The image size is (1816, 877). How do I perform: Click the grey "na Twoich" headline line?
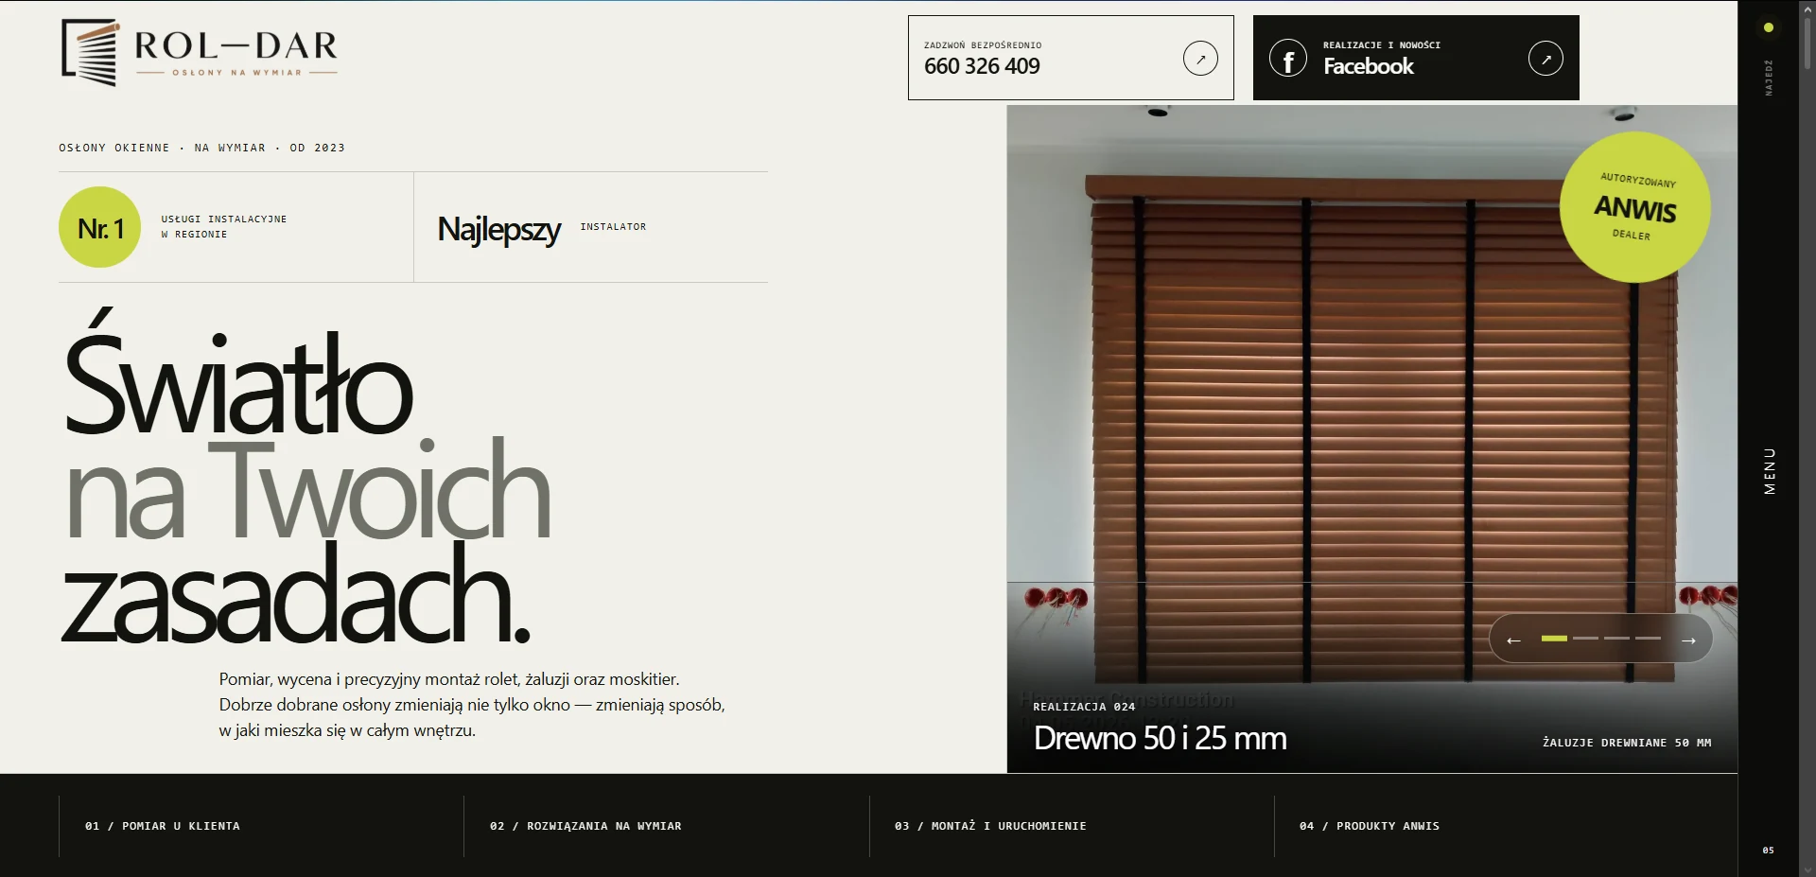(x=307, y=490)
